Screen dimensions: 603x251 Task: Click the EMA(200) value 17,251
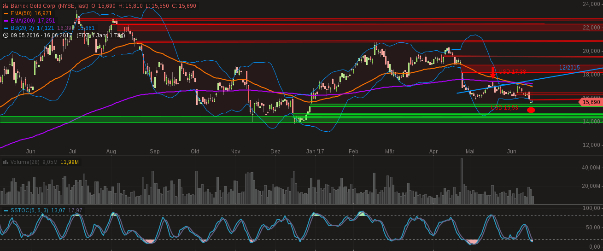click(x=47, y=21)
